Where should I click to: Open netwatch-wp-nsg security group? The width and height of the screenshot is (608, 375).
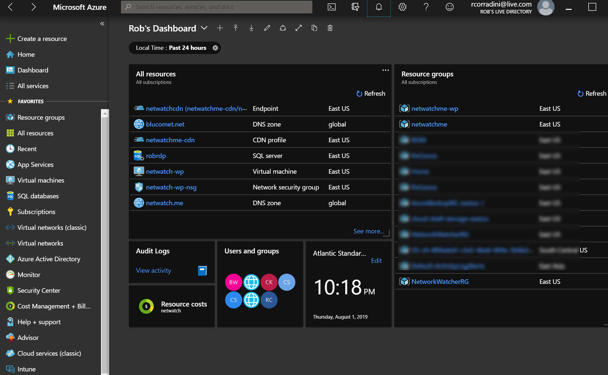171,187
